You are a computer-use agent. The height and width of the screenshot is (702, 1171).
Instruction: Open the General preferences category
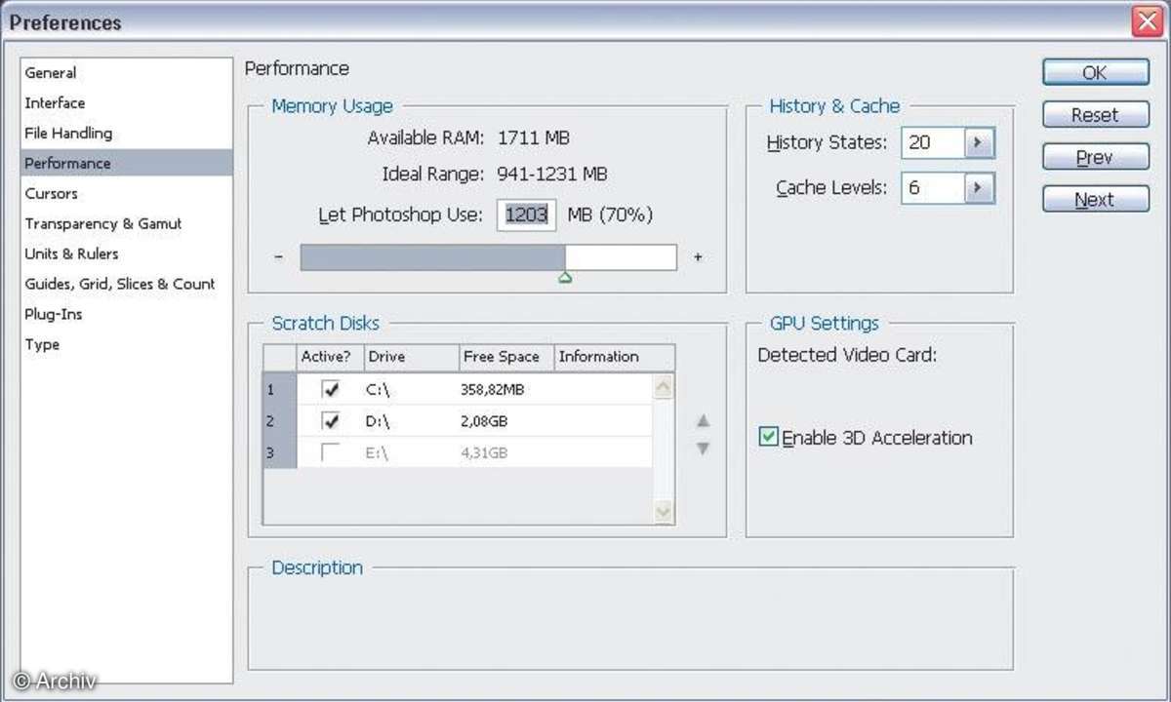pyautogui.click(x=51, y=73)
